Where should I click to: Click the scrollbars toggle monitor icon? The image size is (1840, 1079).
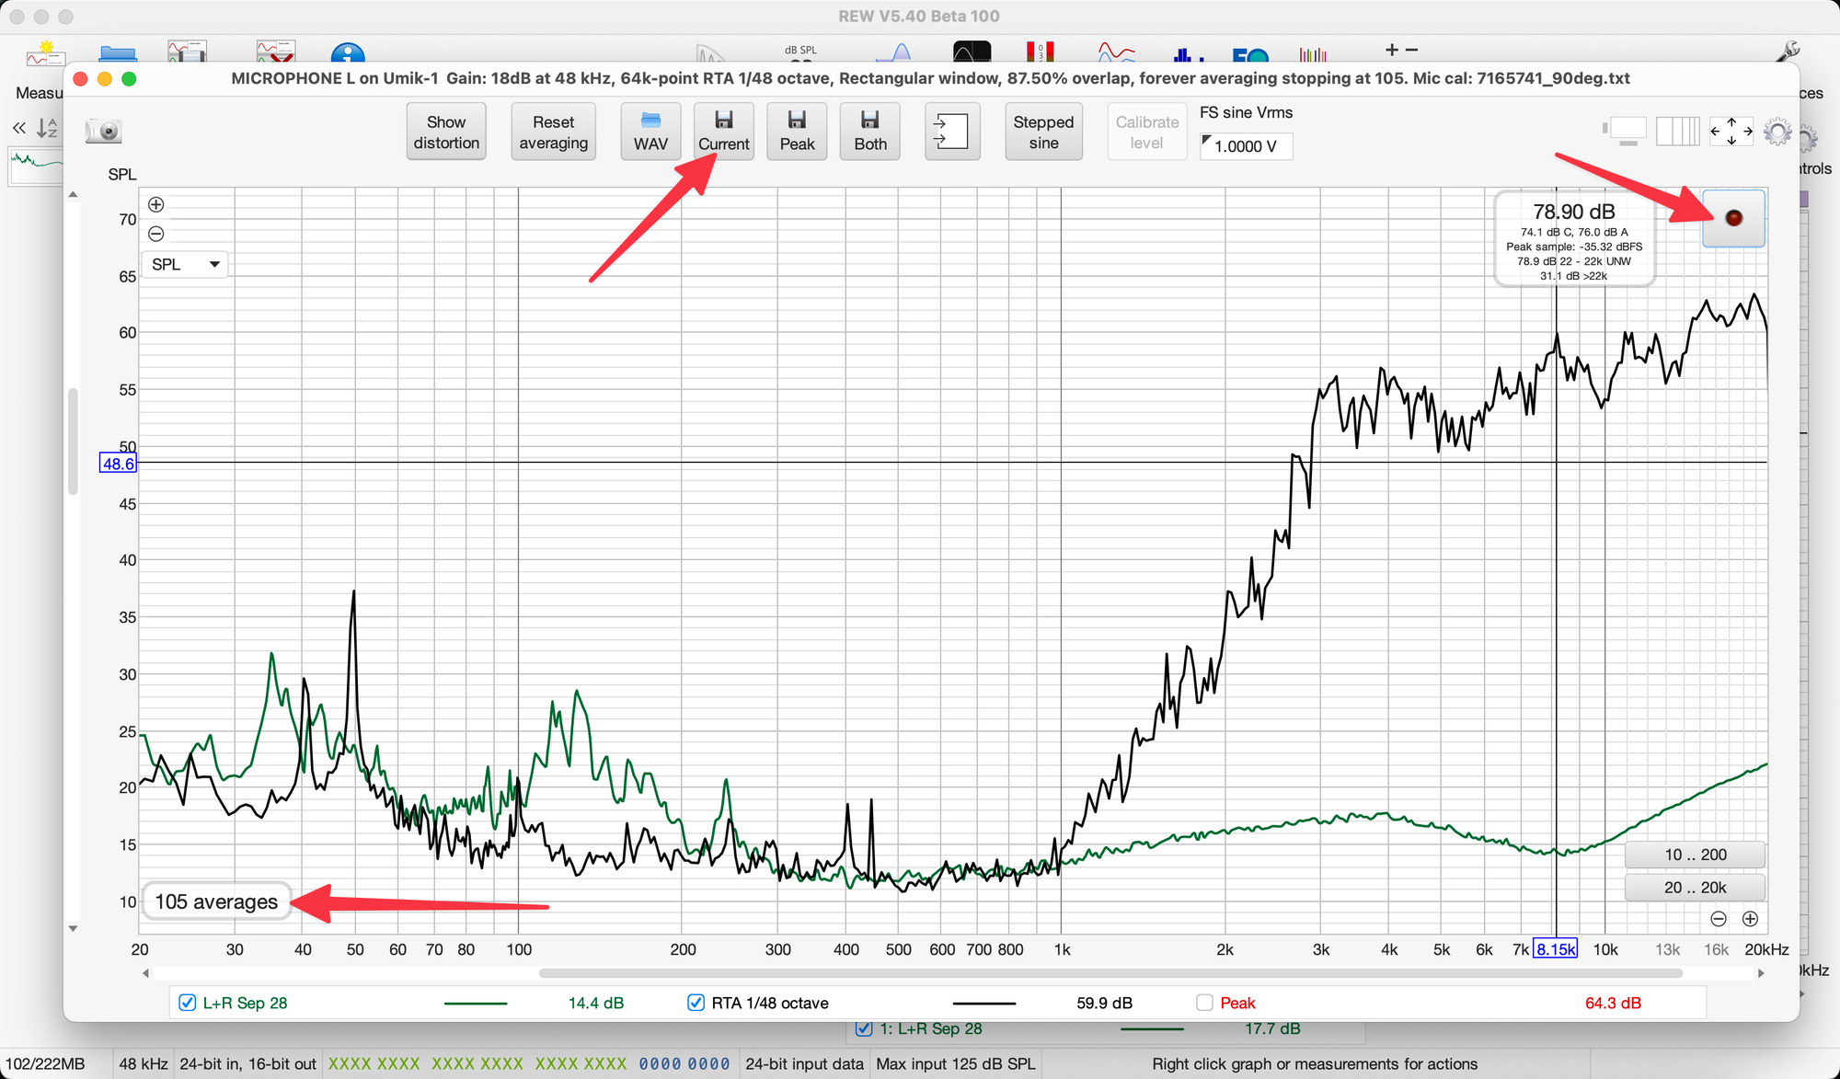[1625, 132]
